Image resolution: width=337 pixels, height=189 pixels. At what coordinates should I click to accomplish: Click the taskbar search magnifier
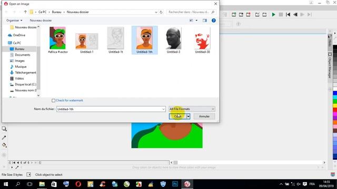point(18,184)
